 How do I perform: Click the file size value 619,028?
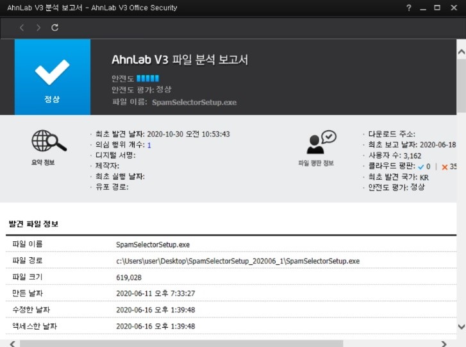click(x=129, y=278)
